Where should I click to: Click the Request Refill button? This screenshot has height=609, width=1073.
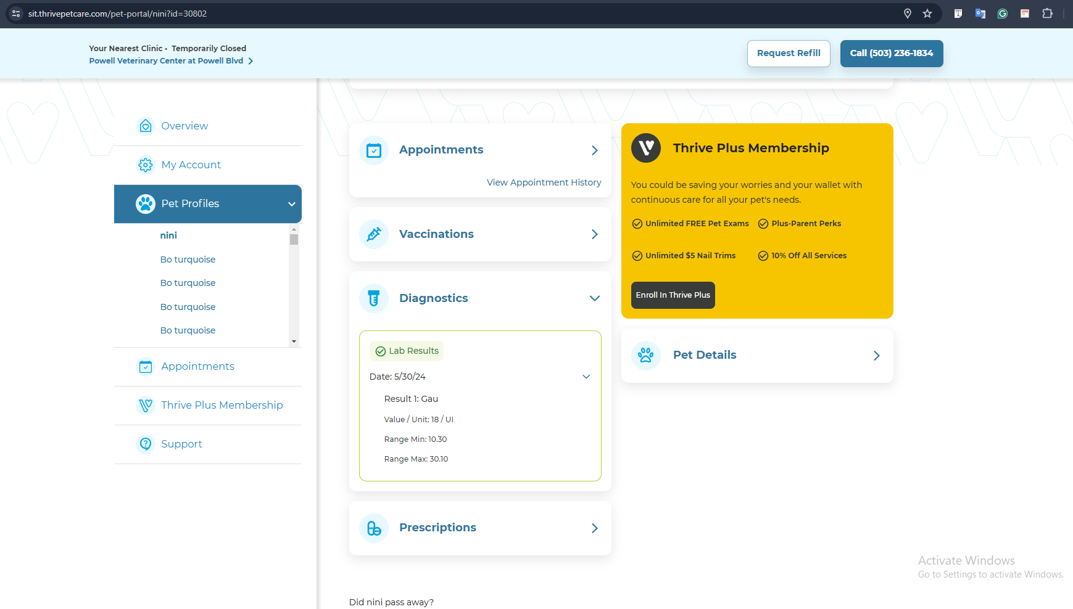789,54
